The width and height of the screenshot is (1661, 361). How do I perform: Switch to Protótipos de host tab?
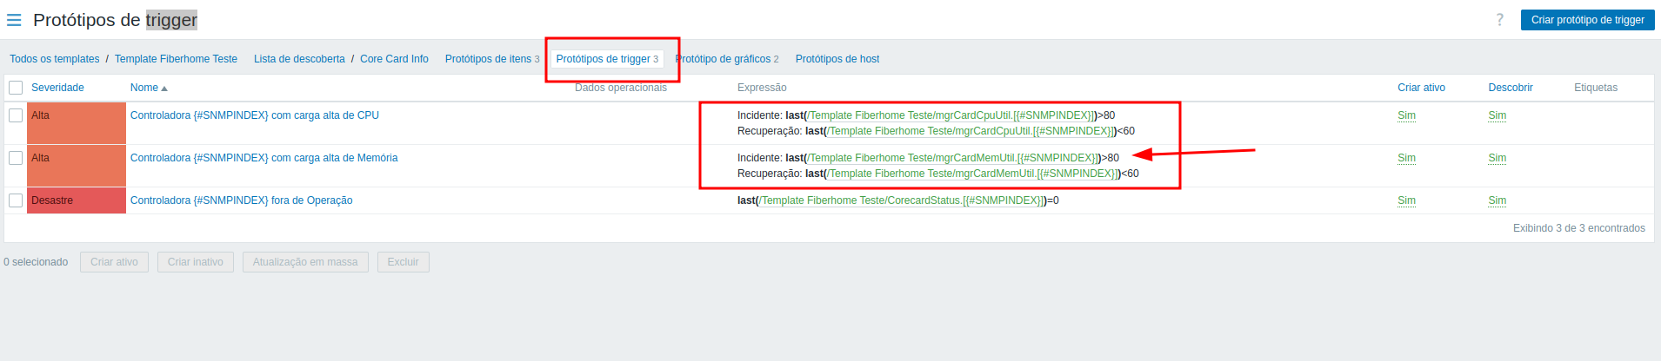(837, 59)
